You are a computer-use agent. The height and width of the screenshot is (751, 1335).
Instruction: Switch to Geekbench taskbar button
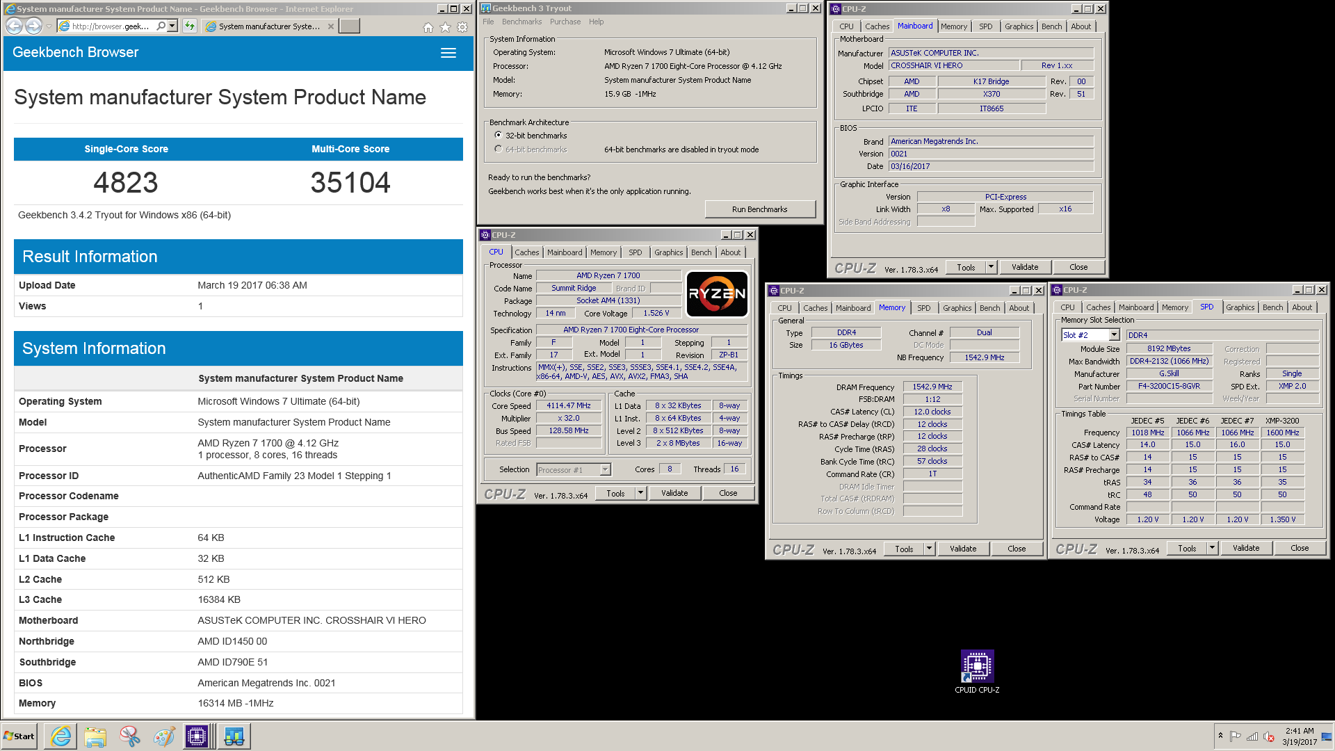[x=234, y=736]
